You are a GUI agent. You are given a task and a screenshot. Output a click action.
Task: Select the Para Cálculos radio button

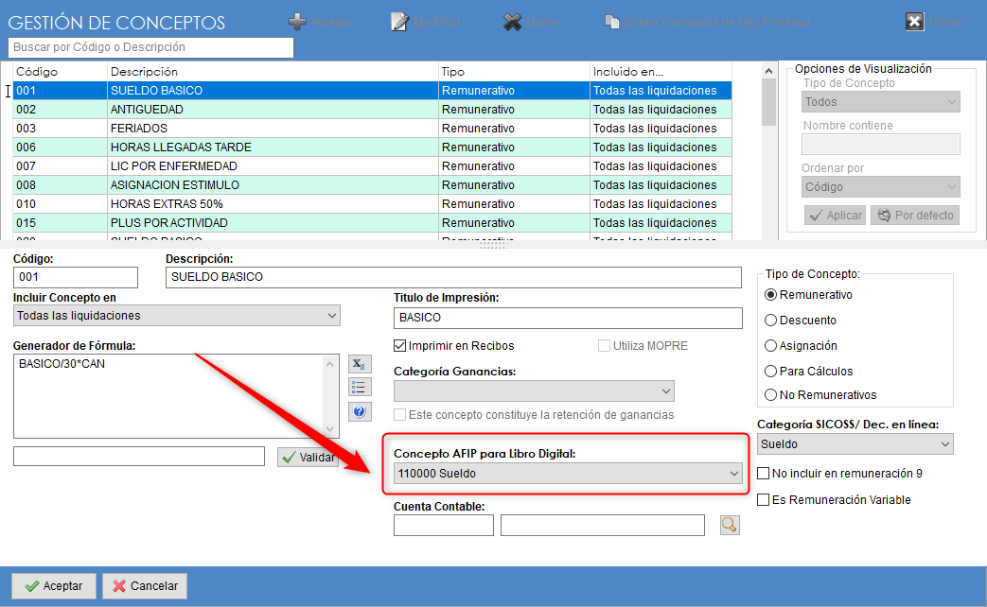[x=770, y=372]
